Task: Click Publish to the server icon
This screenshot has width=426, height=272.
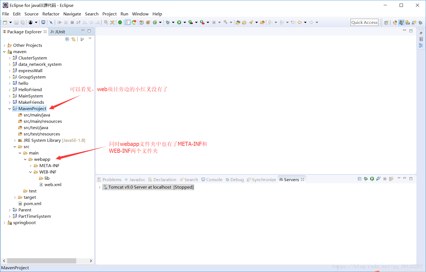Action: click(x=391, y=179)
